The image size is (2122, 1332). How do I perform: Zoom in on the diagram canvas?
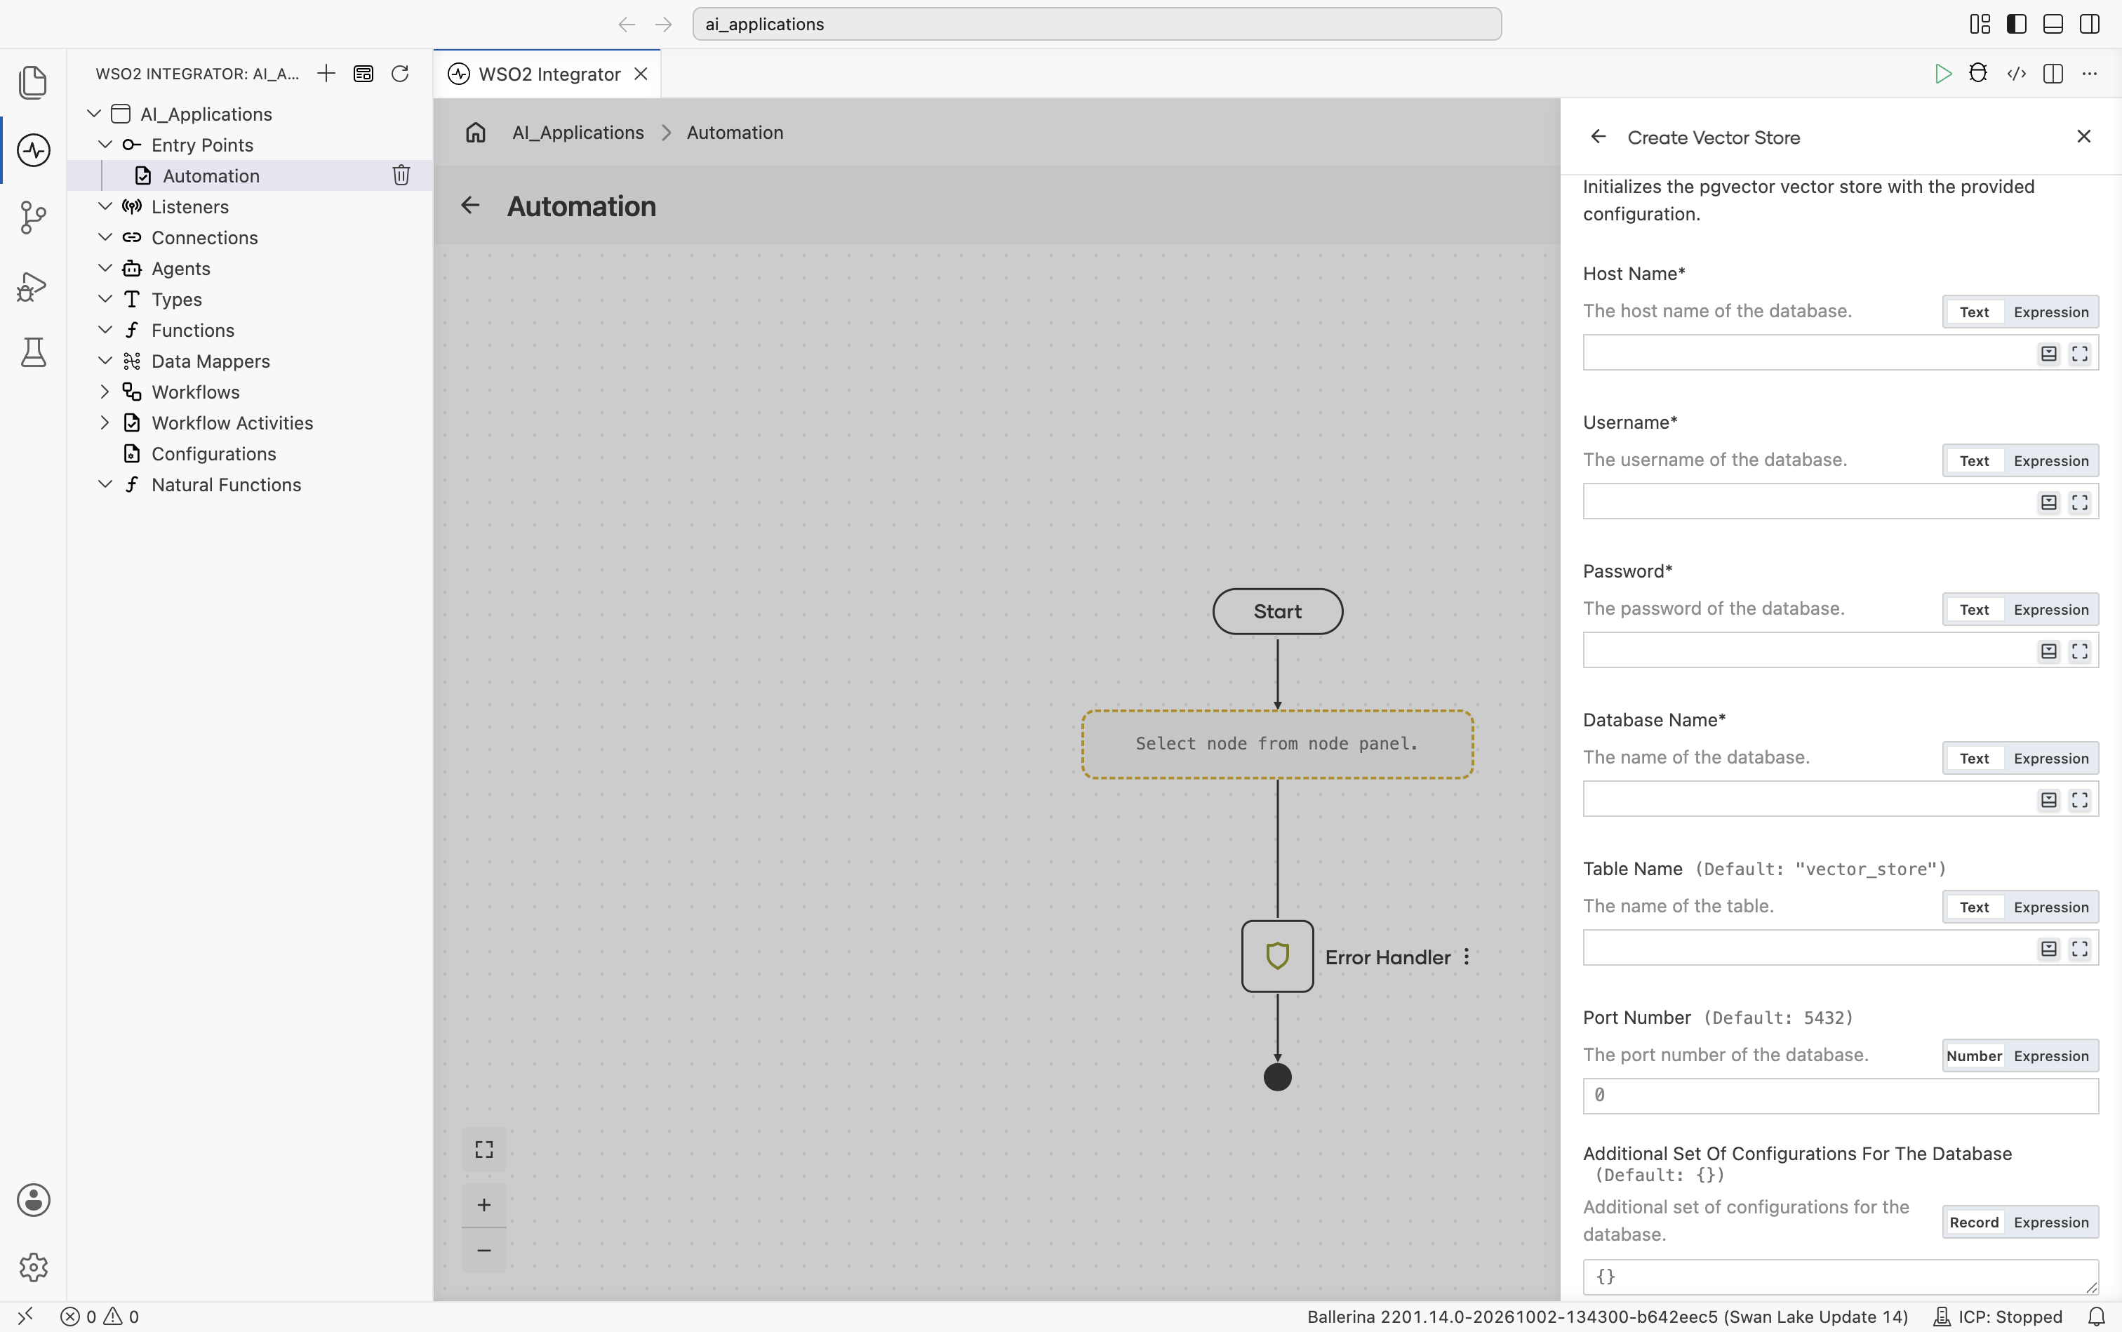tap(484, 1205)
